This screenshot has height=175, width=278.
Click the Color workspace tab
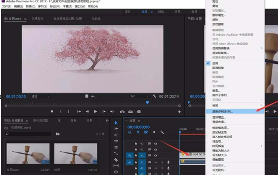tap(161, 12)
